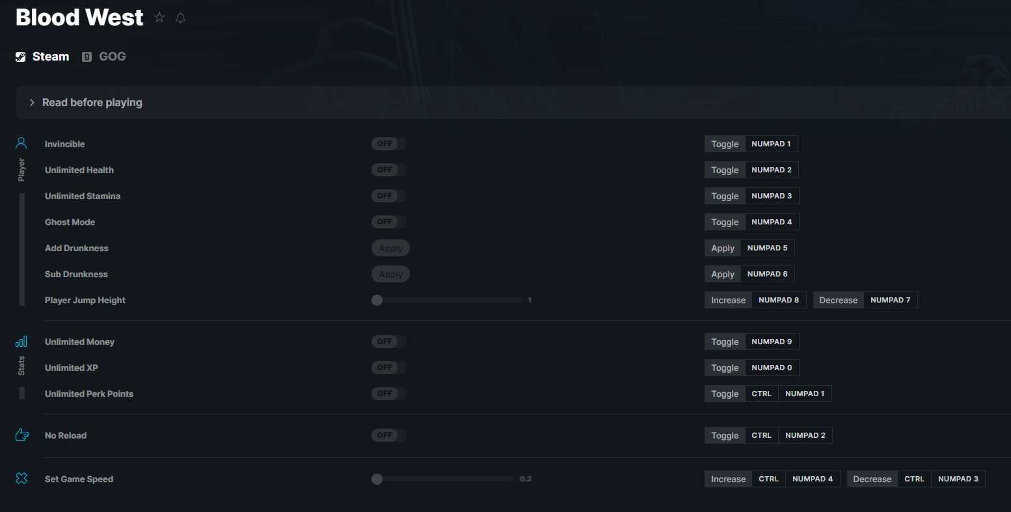Screen dimensions: 1011x512
Task: Enable Unlimited XP switch
Action: click(x=388, y=368)
